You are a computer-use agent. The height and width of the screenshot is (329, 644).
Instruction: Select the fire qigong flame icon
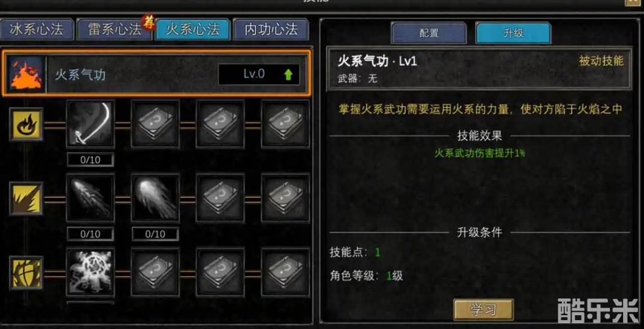point(26,74)
